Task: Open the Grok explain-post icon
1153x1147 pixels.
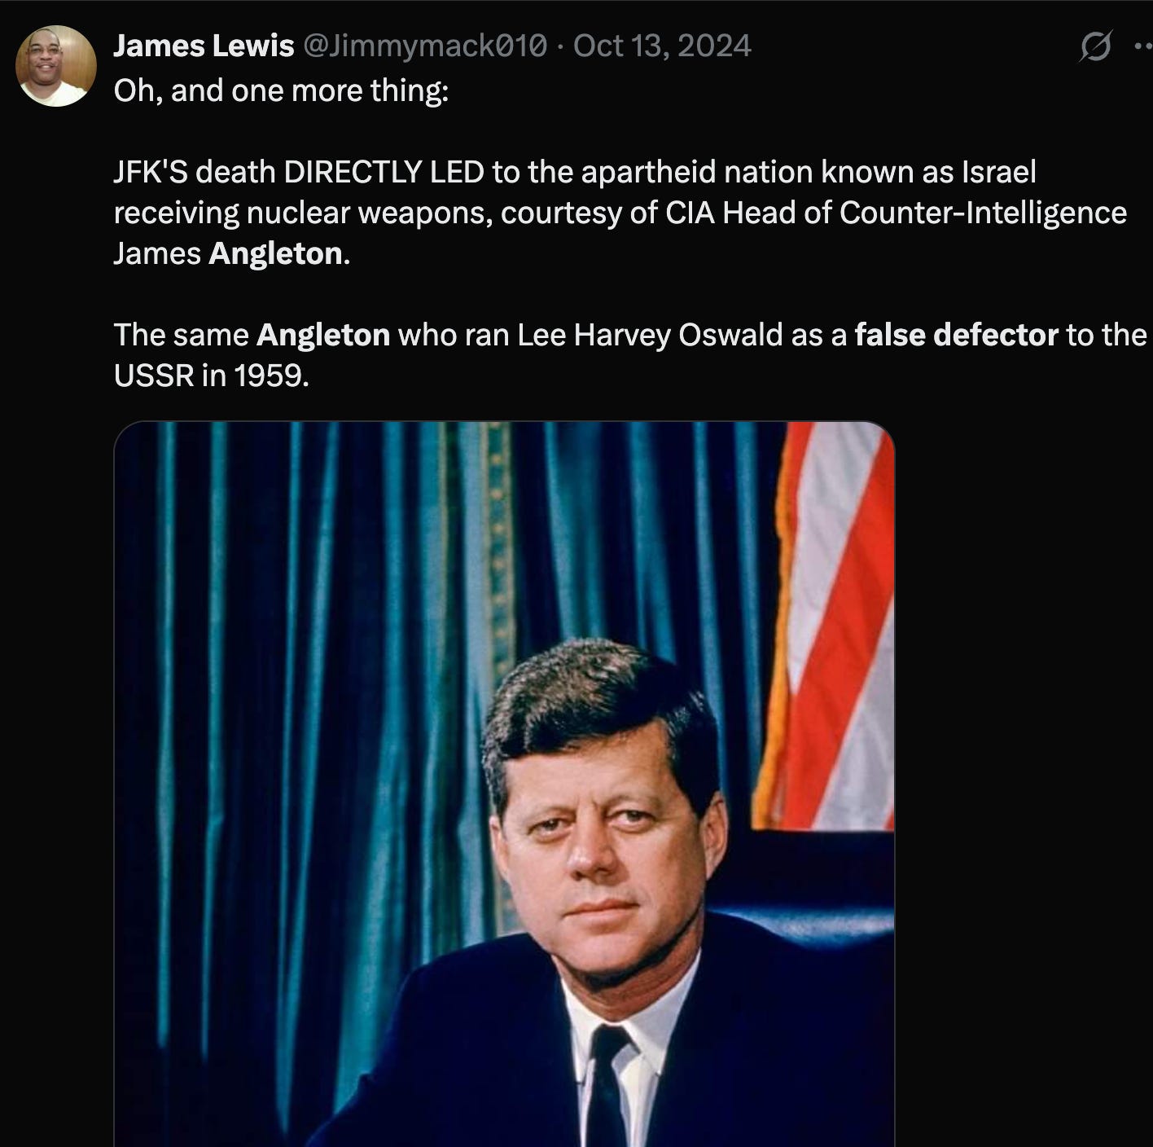Action: coord(1094,47)
